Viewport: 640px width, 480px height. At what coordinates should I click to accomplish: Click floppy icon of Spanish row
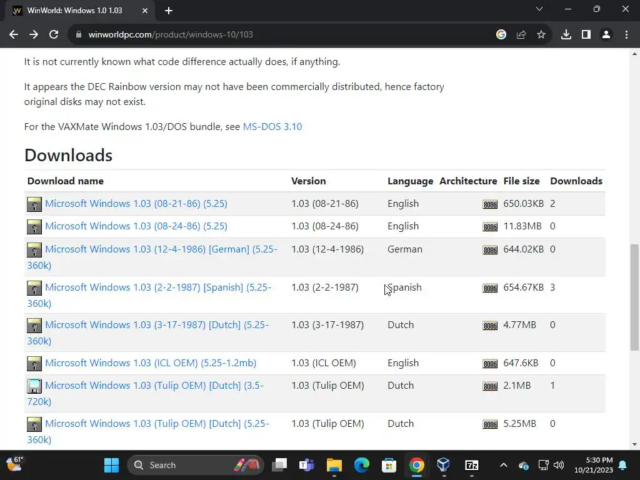click(34, 288)
